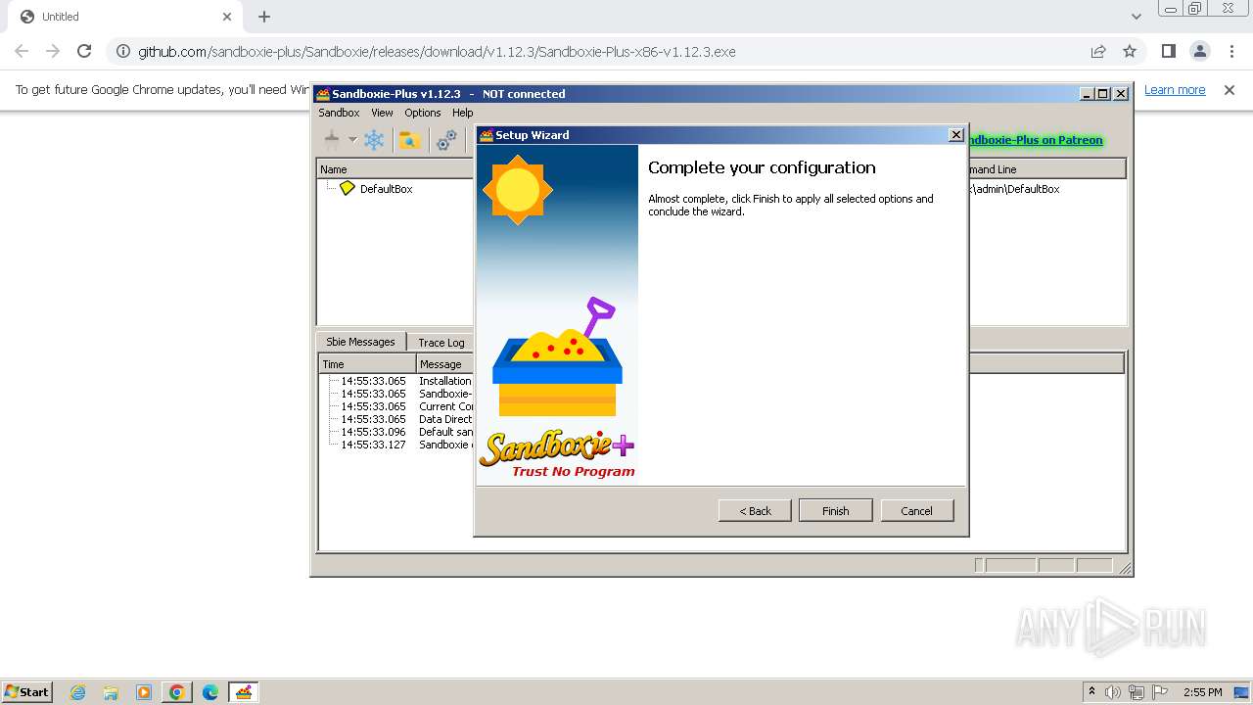Maximize the Sandboxie-Plus window
Image resolution: width=1253 pixels, height=705 pixels.
point(1102,94)
